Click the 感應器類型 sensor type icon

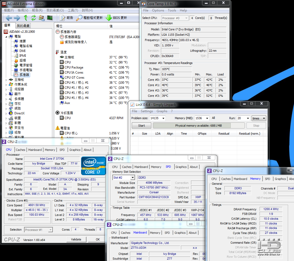tap(62, 37)
